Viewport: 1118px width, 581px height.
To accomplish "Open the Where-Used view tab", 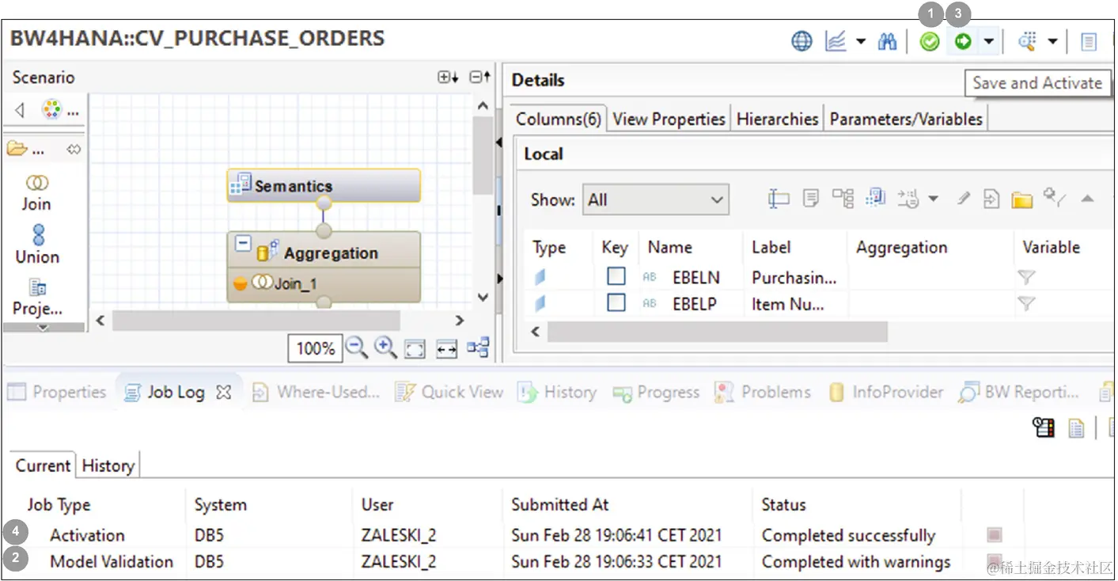I will click(x=316, y=392).
